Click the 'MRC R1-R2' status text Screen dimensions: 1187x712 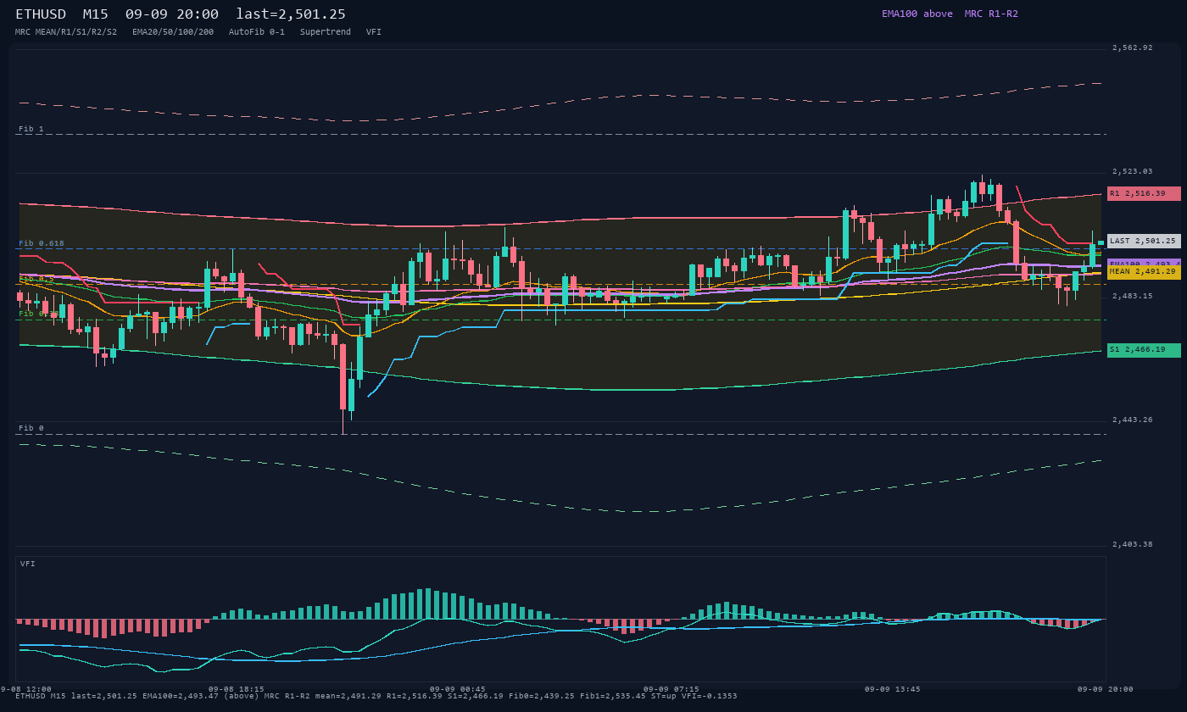(991, 14)
